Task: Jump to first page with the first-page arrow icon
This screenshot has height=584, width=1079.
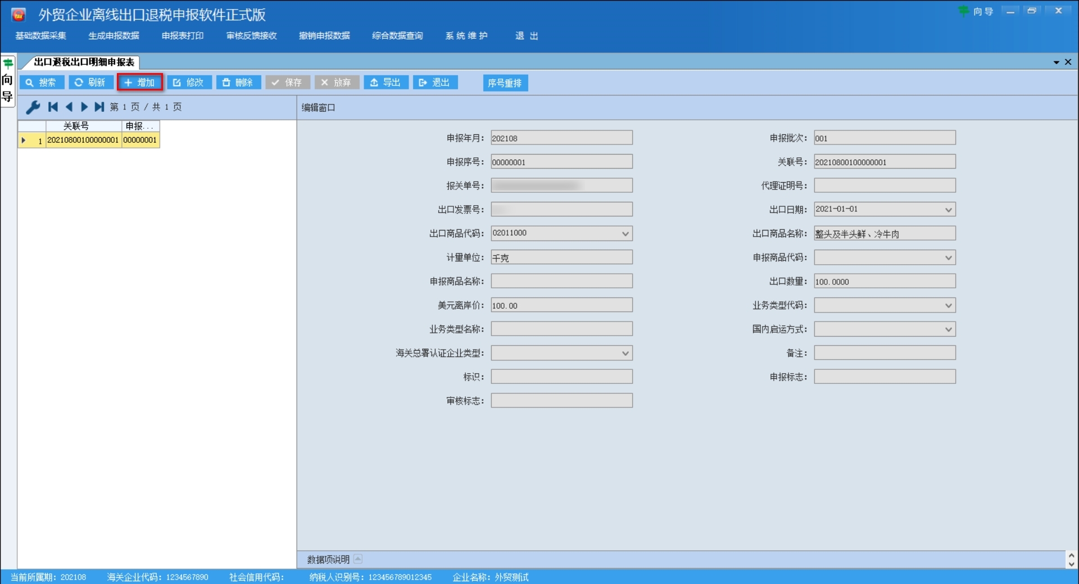Action: tap(53, 107)
